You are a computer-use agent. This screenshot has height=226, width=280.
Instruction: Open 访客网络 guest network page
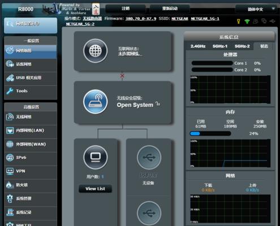[x=31, y=64]
